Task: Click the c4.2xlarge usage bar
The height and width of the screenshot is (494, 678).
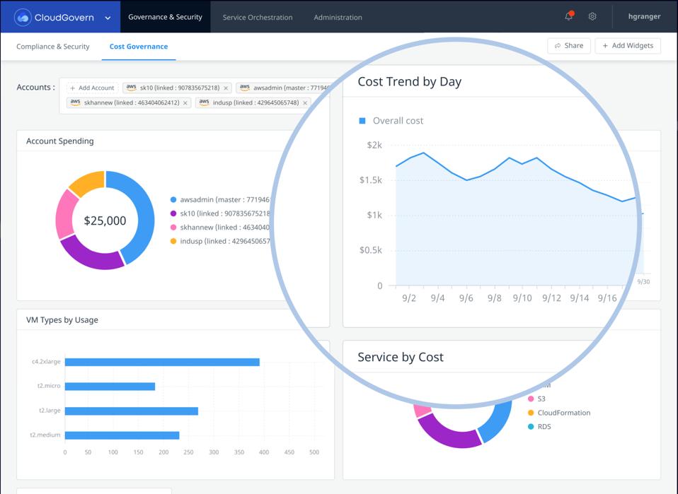Action: point(162,362)
